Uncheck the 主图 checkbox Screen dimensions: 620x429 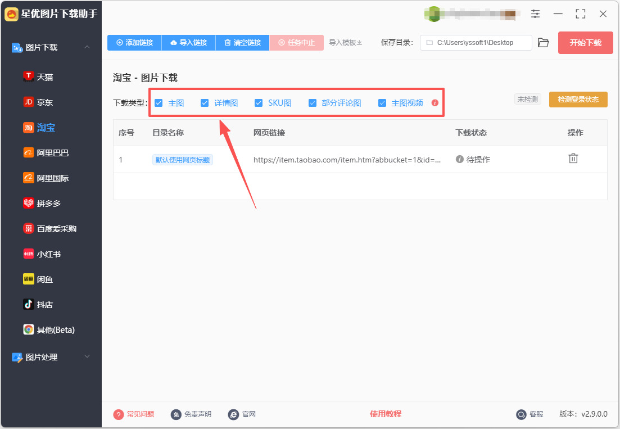(159, 103)
